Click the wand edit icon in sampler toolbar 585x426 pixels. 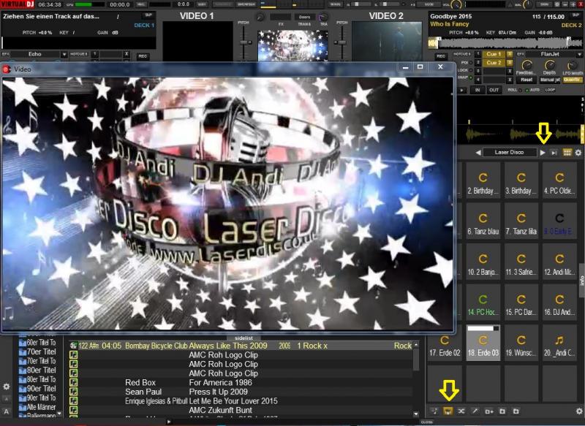click(x=475, y=411)
